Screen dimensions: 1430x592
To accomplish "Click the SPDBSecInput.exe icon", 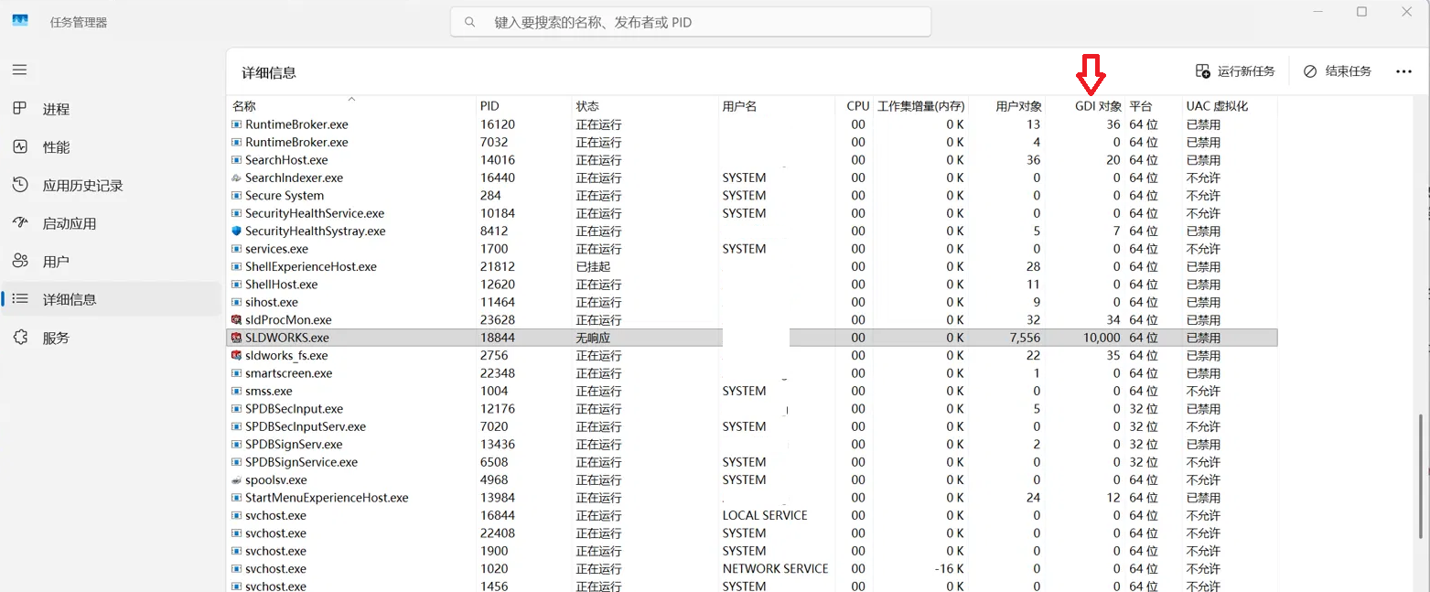I will point(236,409).
